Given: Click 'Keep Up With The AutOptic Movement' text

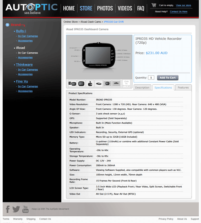Looking at the screenshot, I should point(50,209).
